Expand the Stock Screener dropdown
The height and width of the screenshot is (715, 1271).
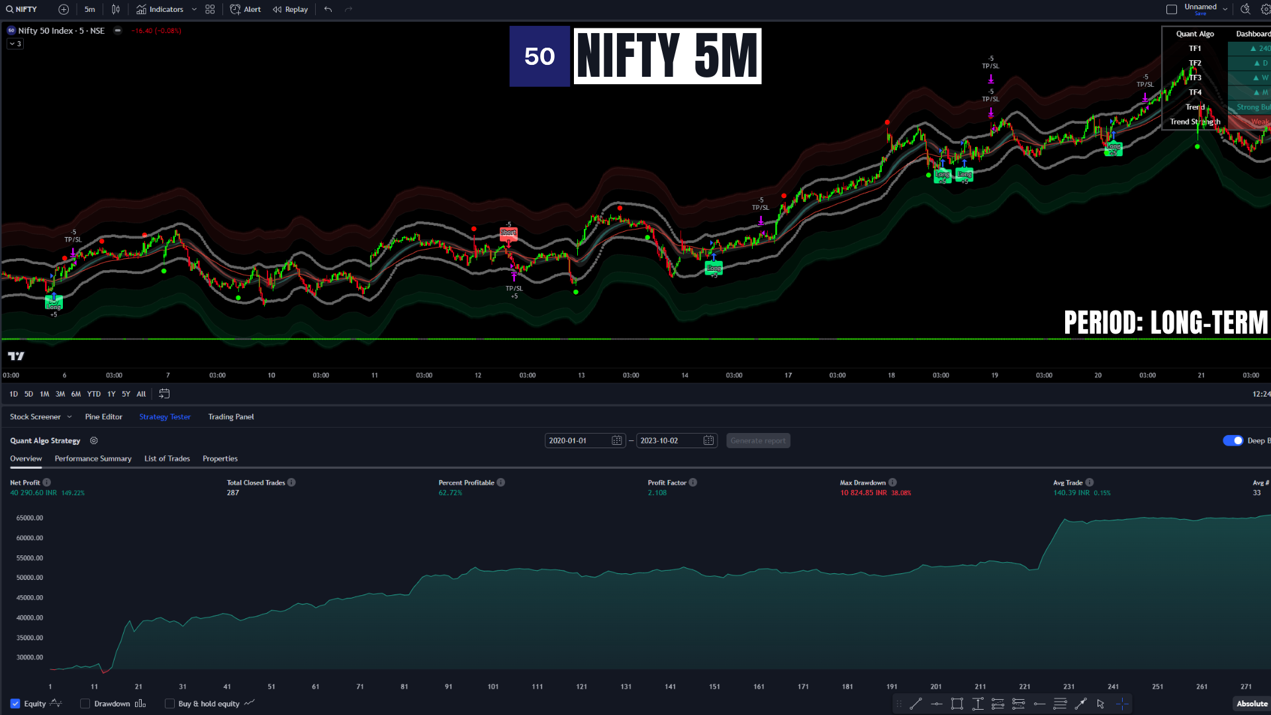[70, 417]
